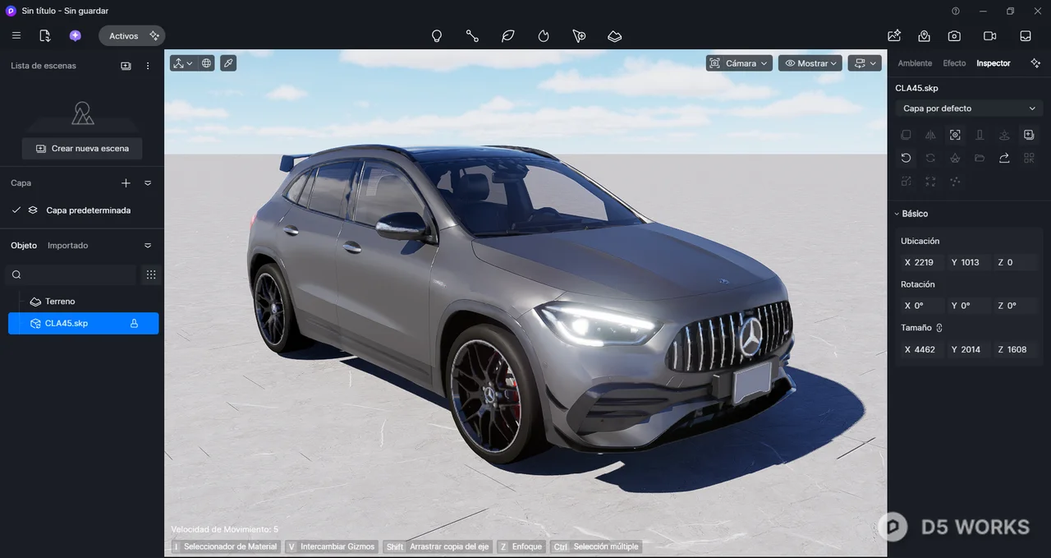
Task: Edit the Tamaño Z value 1608
Action: click(x=1016, y=349)
